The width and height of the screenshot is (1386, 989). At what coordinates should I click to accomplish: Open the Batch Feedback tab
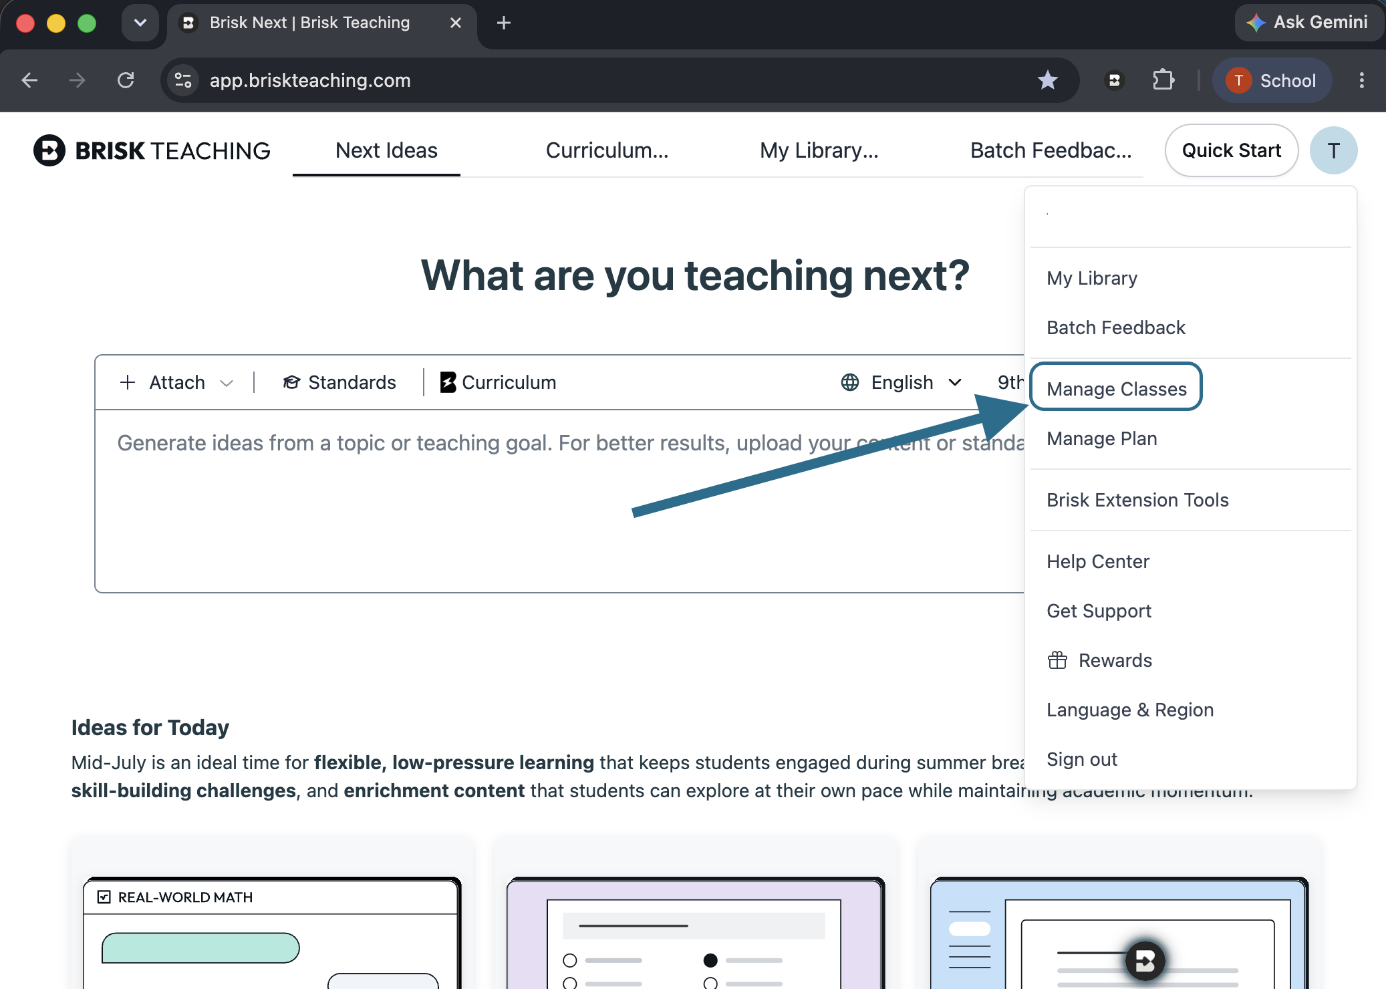coord(1051,150)
